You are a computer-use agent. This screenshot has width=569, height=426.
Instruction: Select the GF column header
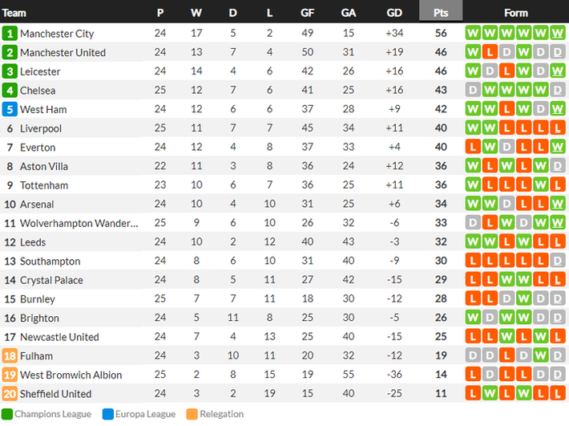(308, 13)
